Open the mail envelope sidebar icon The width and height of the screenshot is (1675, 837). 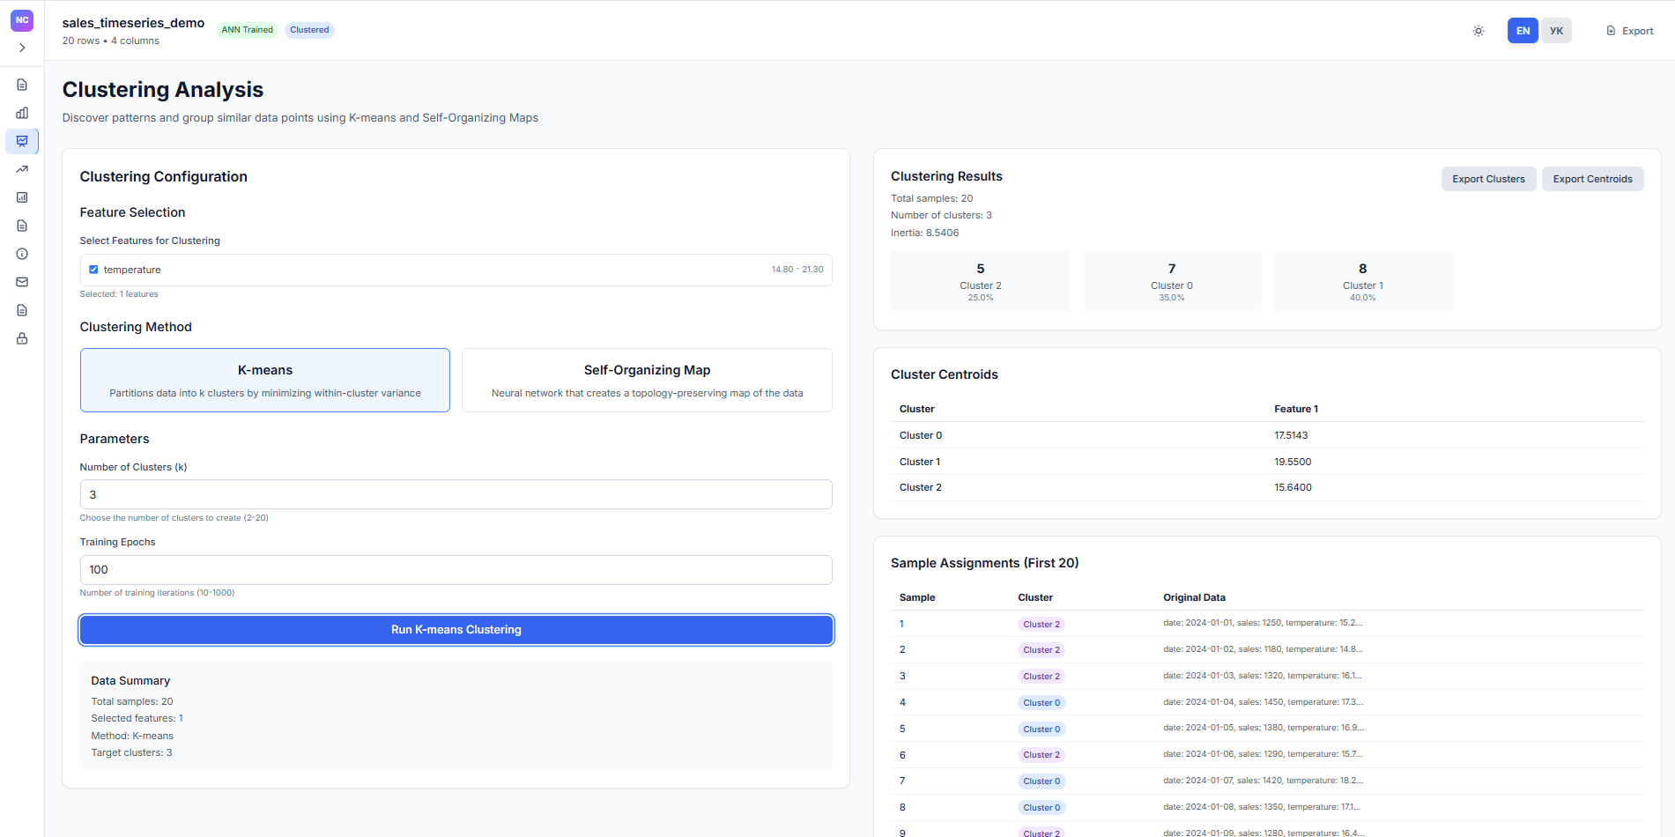(x=22, y=282)
